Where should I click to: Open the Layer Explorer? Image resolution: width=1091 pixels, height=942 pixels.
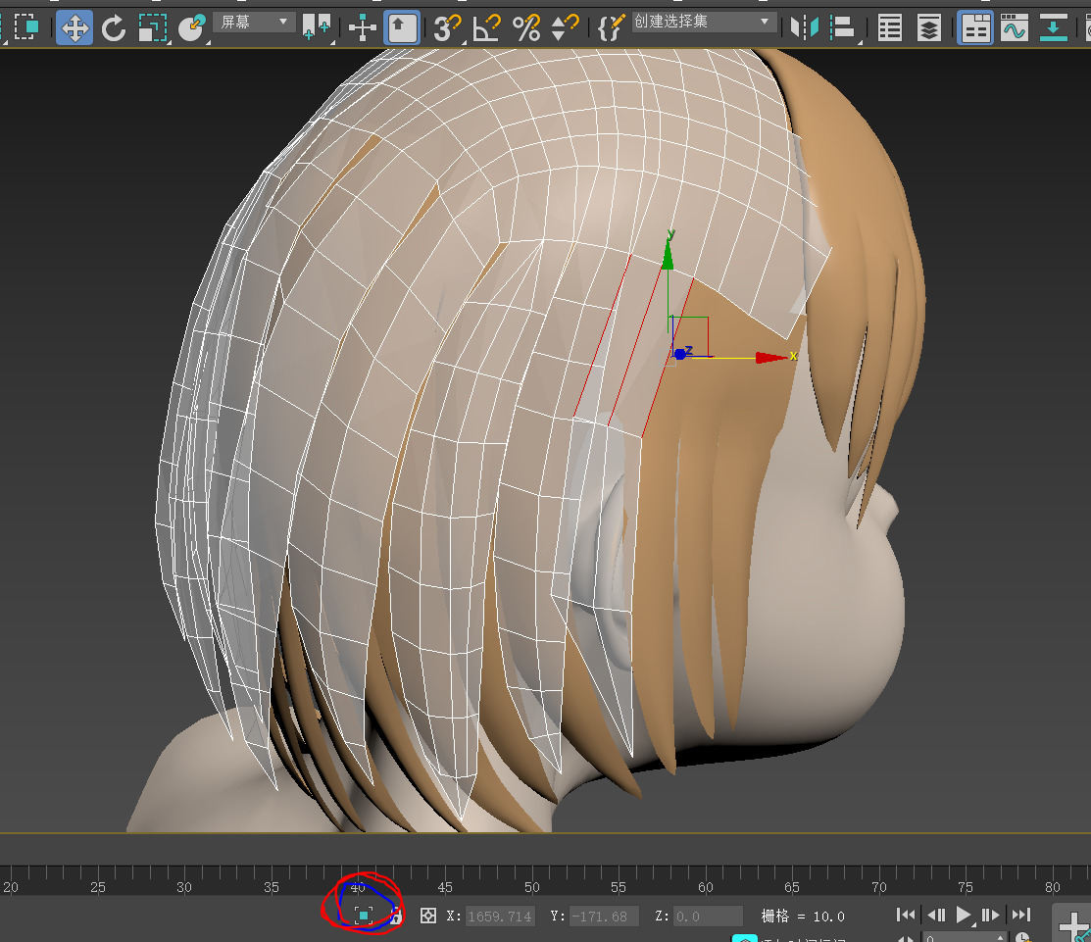[928, 27]
